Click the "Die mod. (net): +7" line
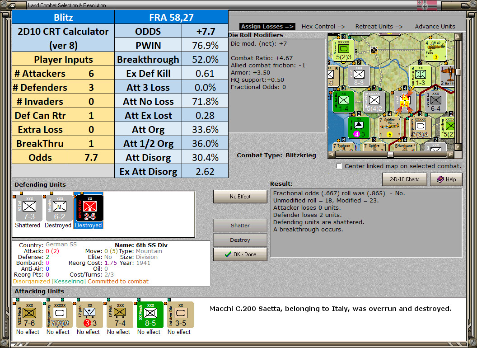Image resolution: width=477 pixels, height=348 pixels. [x=258, y=43]
